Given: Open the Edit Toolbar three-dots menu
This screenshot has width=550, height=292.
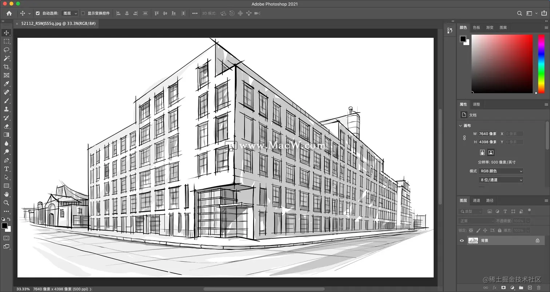Looking at the screenshot, I should pos(6,211).
